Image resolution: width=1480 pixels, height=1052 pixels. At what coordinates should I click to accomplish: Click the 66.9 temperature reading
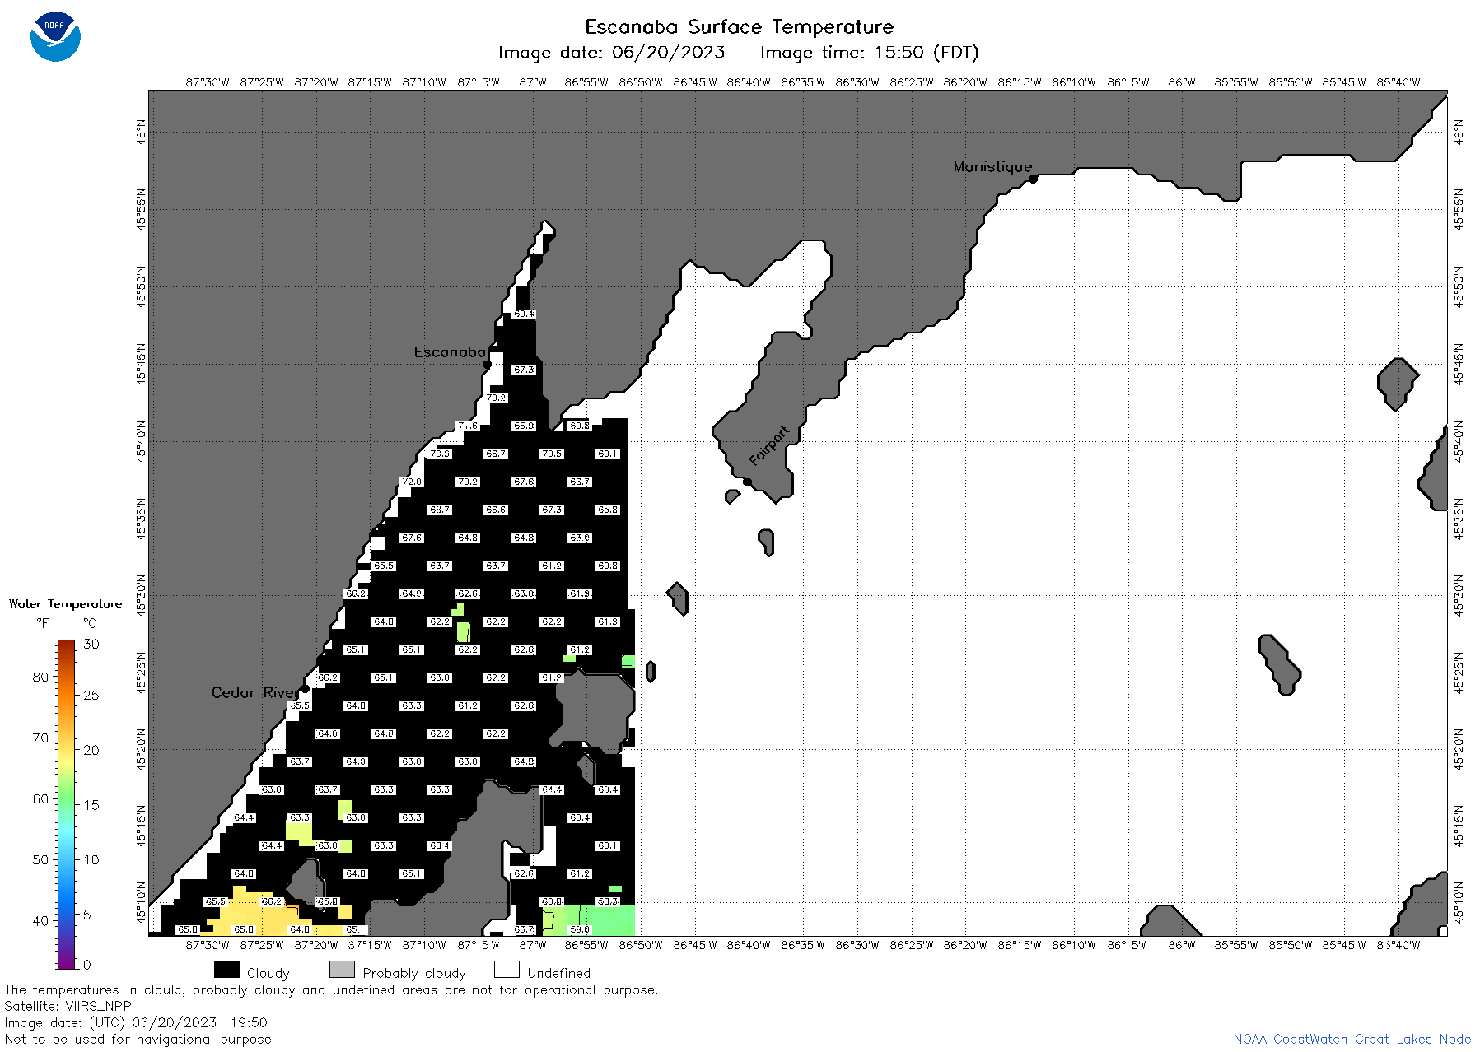coord(524,426)
